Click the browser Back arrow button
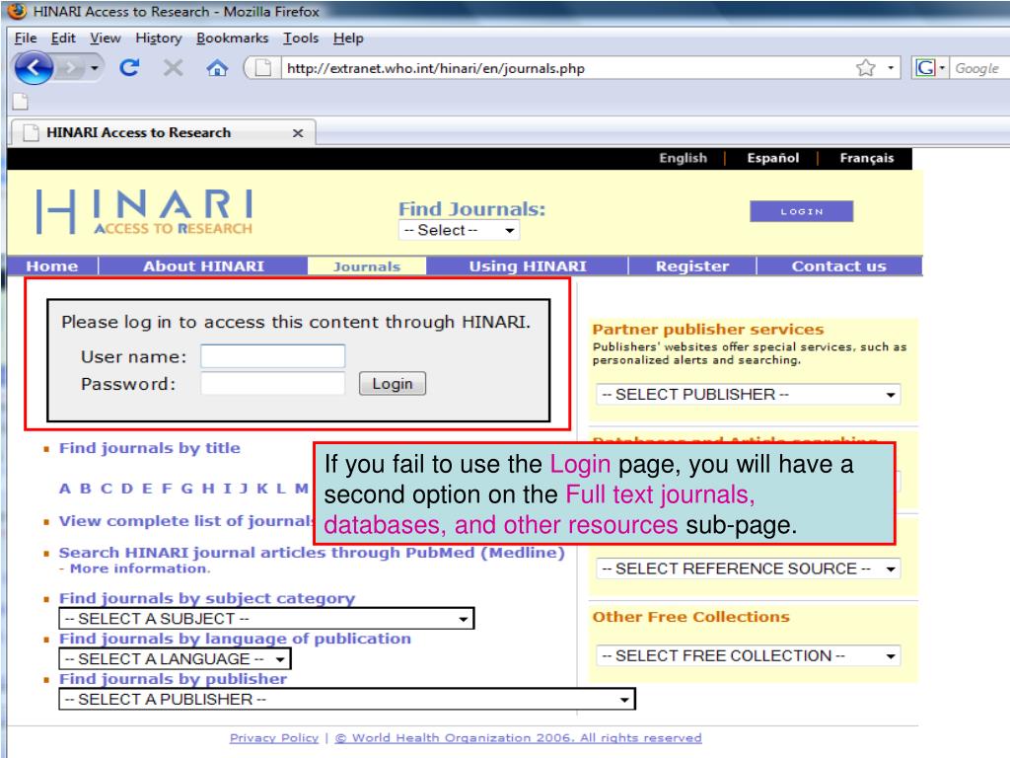 [36, 69]
